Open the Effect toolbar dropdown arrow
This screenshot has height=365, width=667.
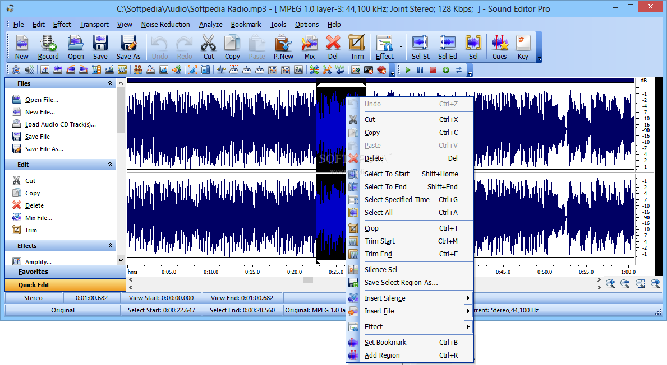pyautogui.click(x=401, y=46)
